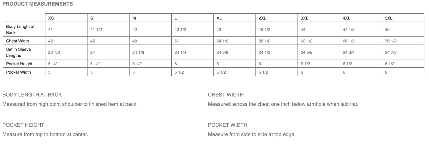Image resolution: width=429 pixels, height=151 pixels.
Task: Click the text about measuring below armhole
Action: pos(283,104)
